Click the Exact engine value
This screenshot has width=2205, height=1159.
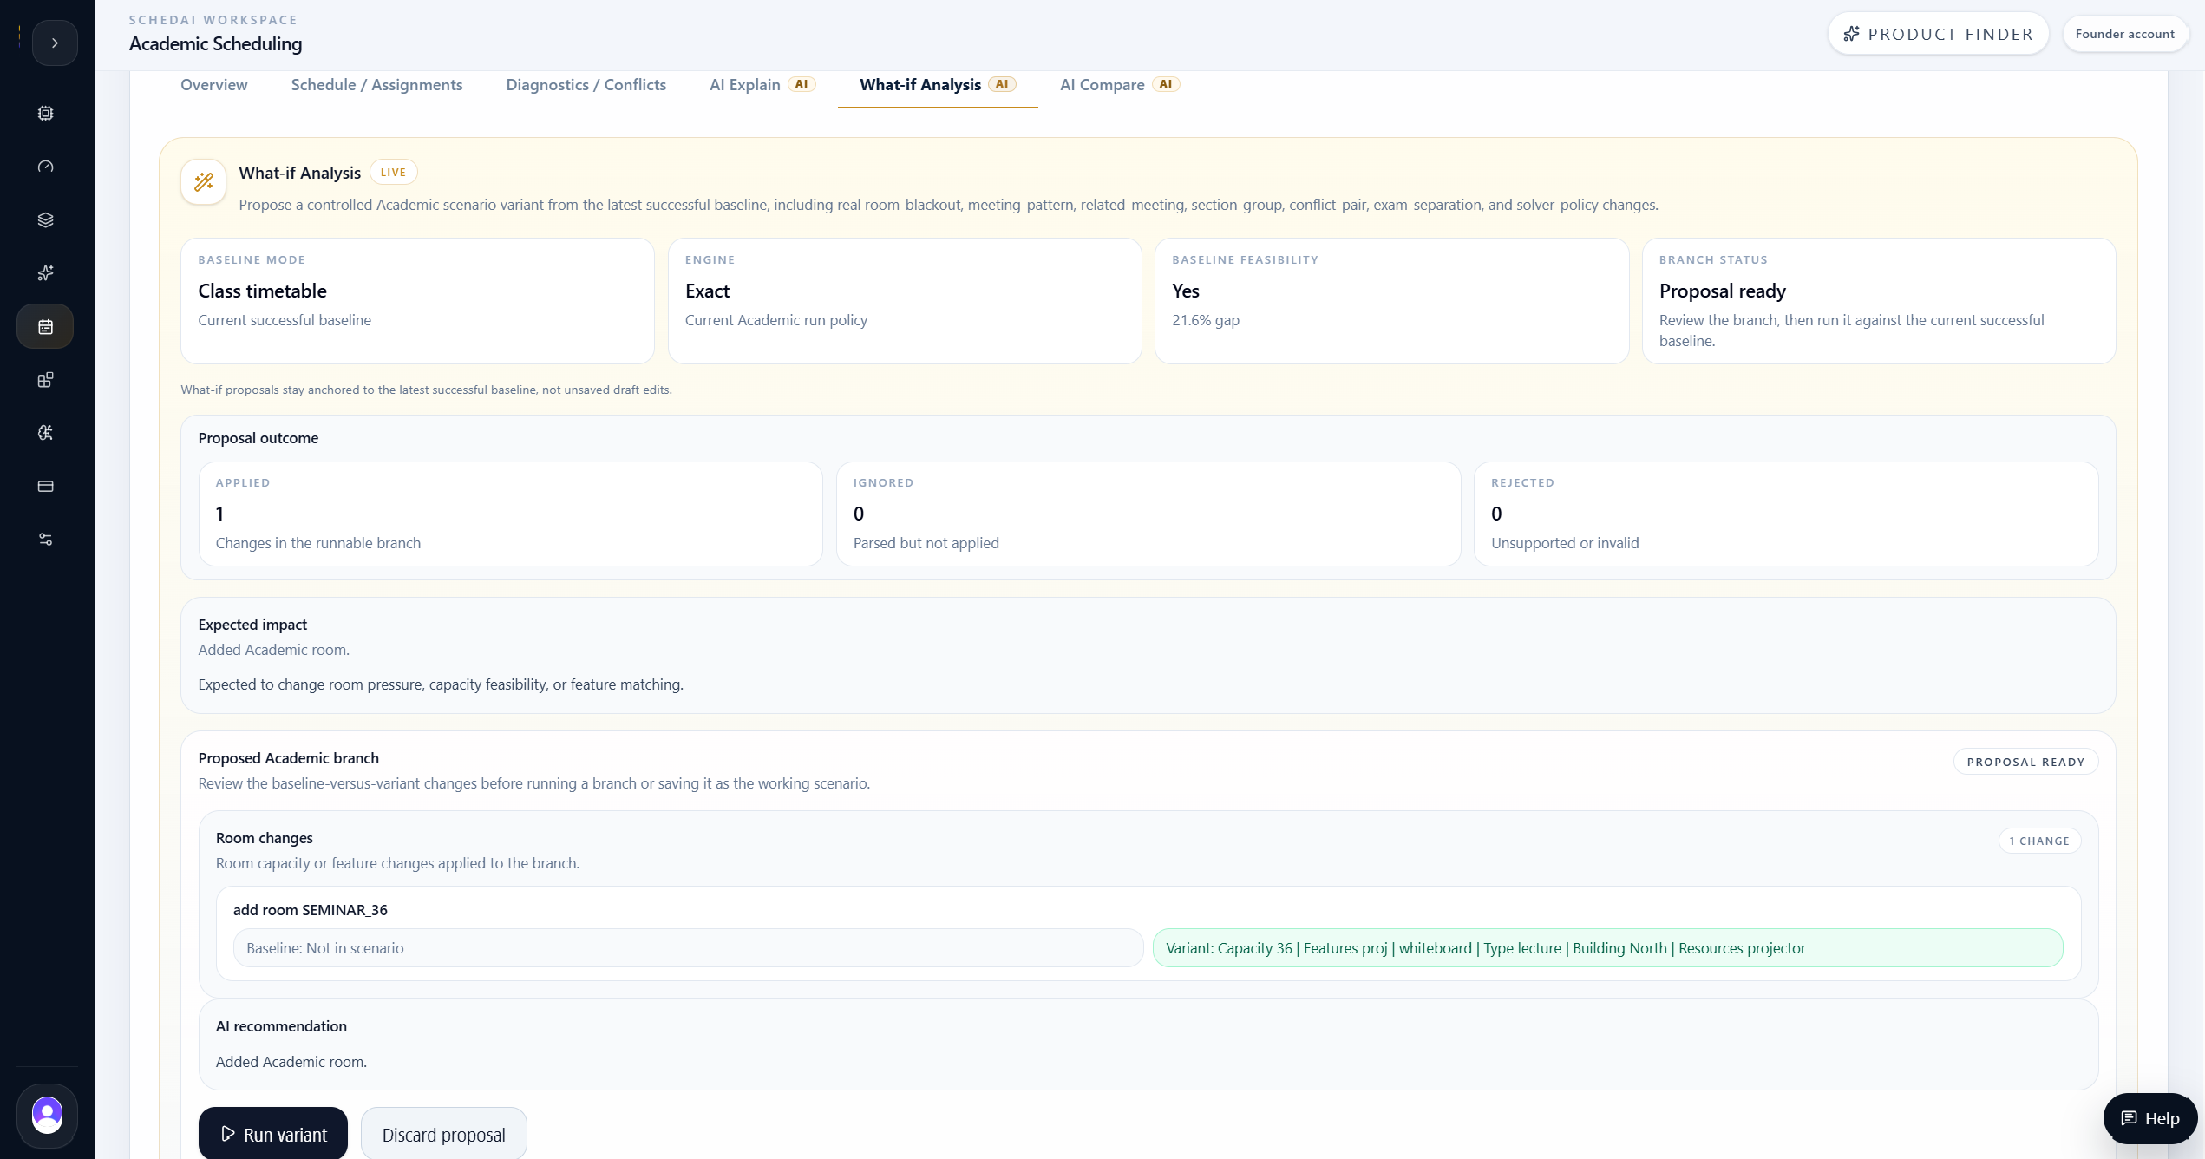tap(708, 291)
